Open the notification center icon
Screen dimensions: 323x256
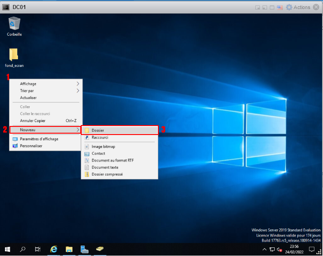[311, 249]
